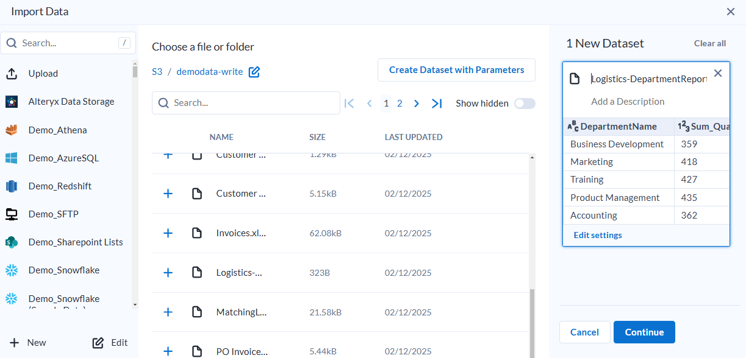Navigate to S3 breadcrumb root

point(157,72)
